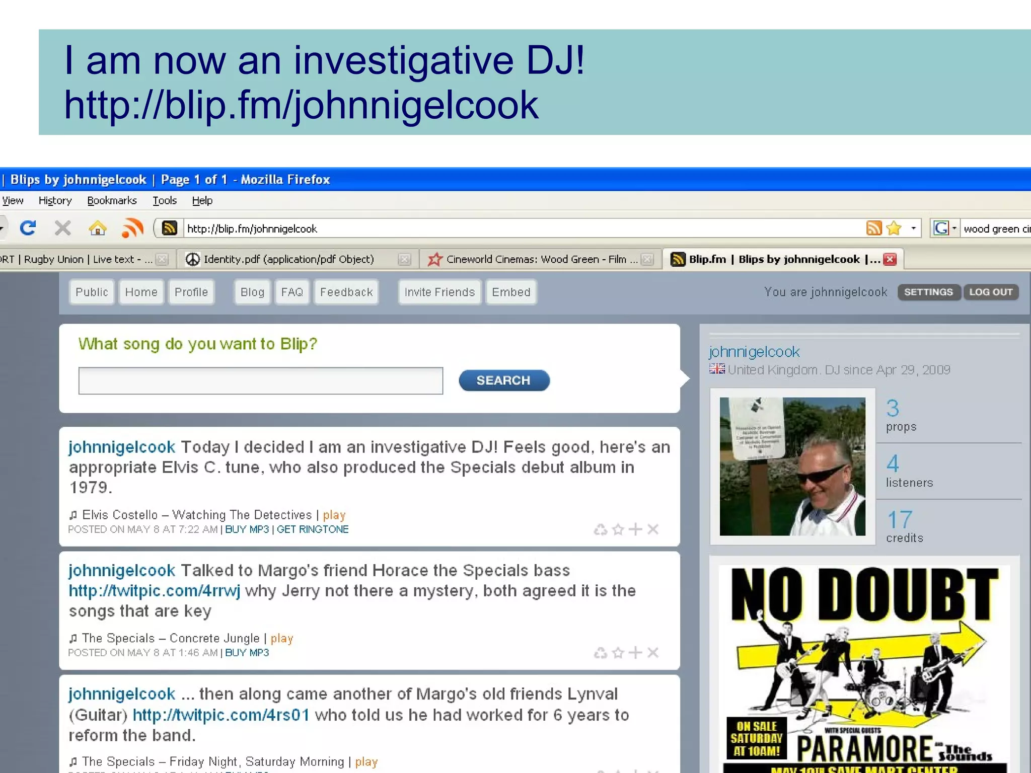The image size is (1031, 773).
Task: Click the johnnigelcook profile photo
Action: point(792,467)
